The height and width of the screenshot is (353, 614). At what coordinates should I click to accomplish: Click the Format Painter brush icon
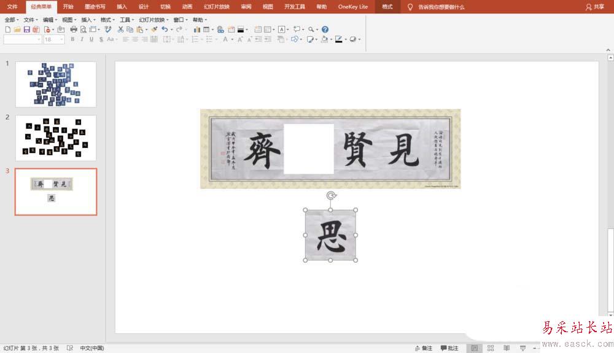coord(155,29)
